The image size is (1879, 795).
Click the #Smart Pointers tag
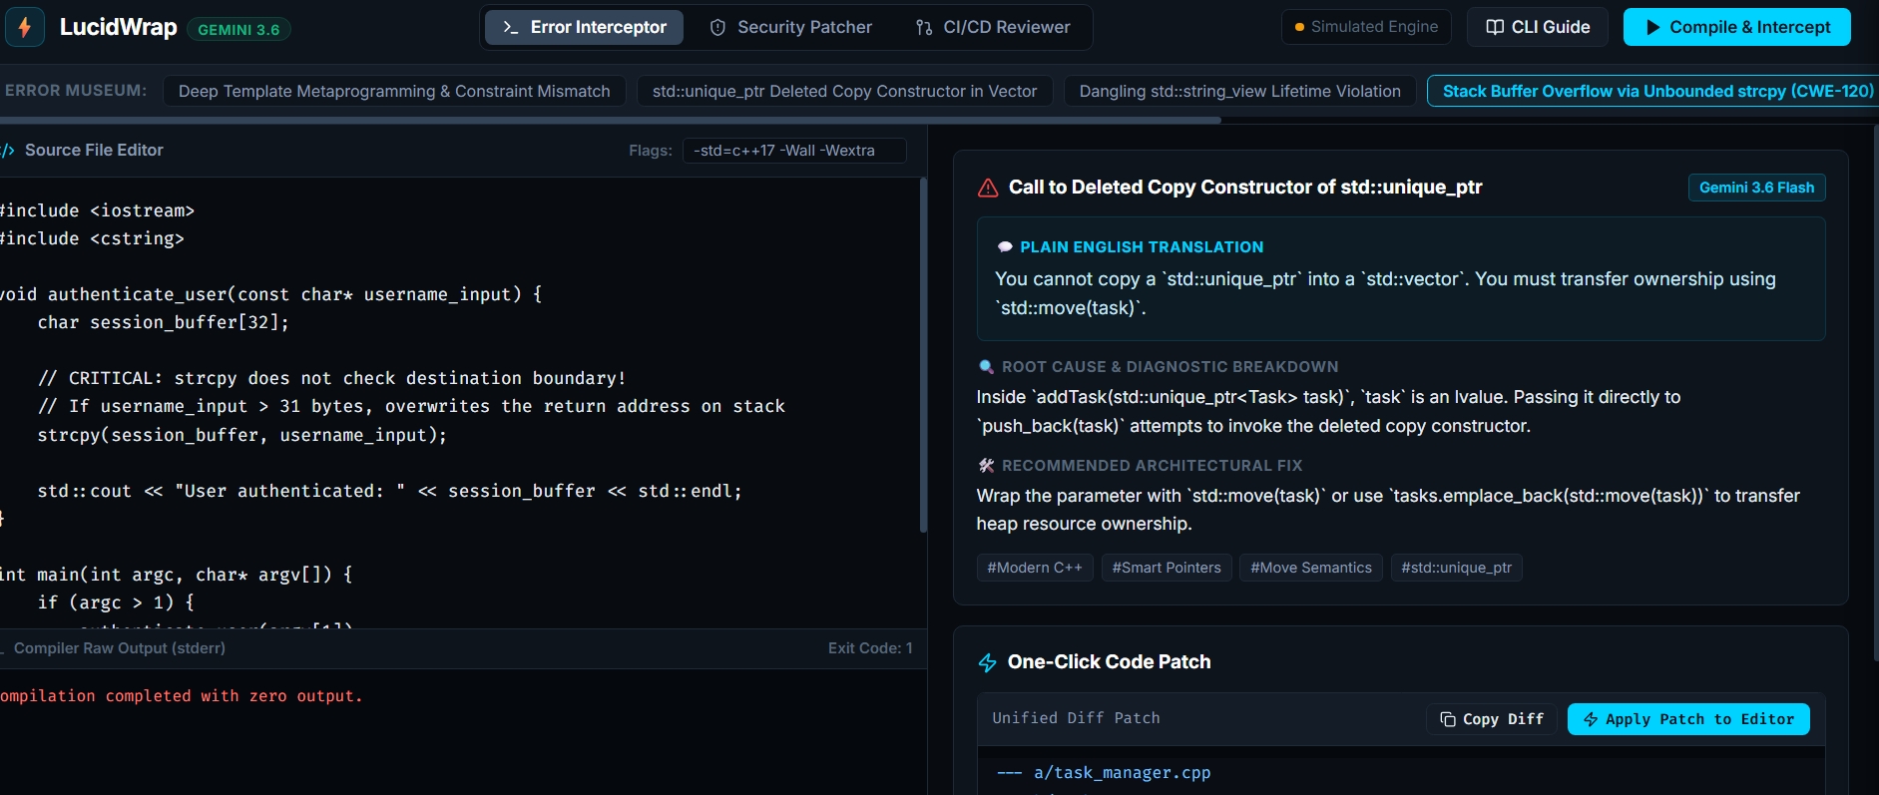pyautogui.click(x=1167, y=568)
